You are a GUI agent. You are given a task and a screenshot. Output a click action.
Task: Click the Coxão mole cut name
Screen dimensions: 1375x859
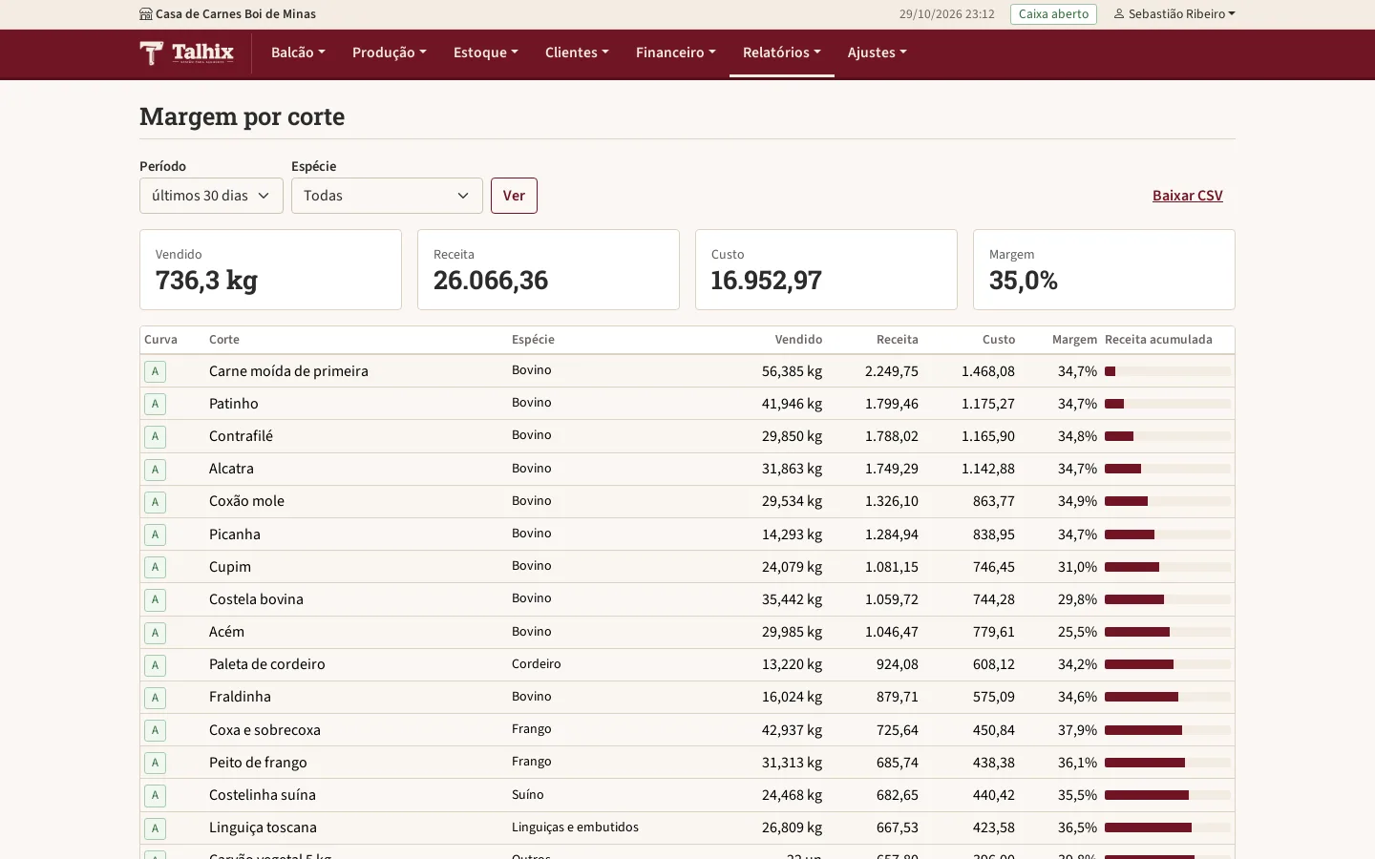(x=246, y=501)
